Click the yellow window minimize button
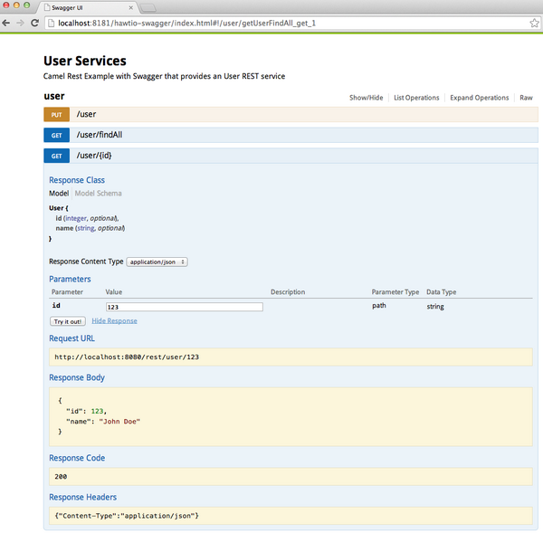The height and width of the screenshot is (533, 543). [x=16, y=5]
